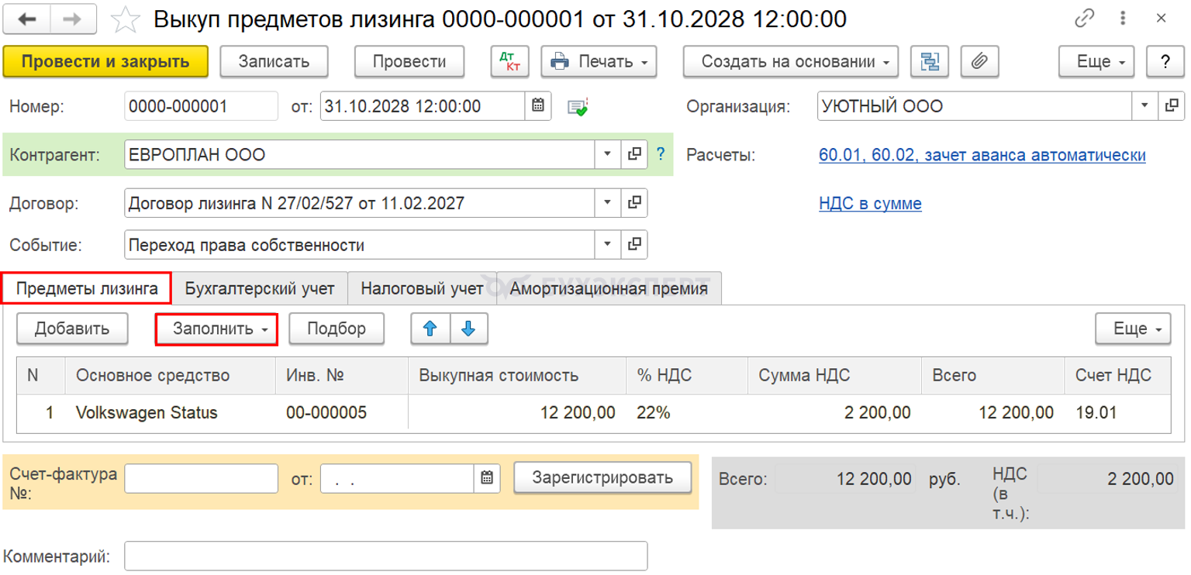Open attached files paperclip icon
This screenshot has width=1191, height=575.
(979, 62)
